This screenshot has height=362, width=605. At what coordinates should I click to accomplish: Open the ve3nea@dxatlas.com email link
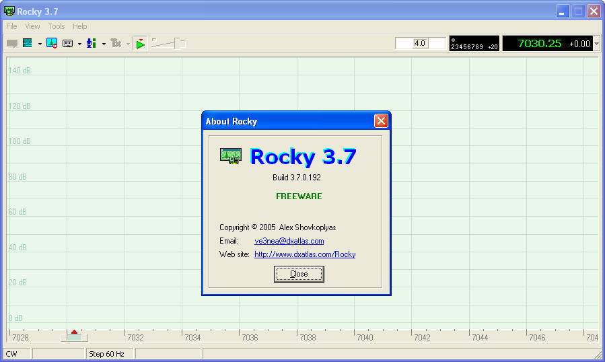[x=289, y=241]
